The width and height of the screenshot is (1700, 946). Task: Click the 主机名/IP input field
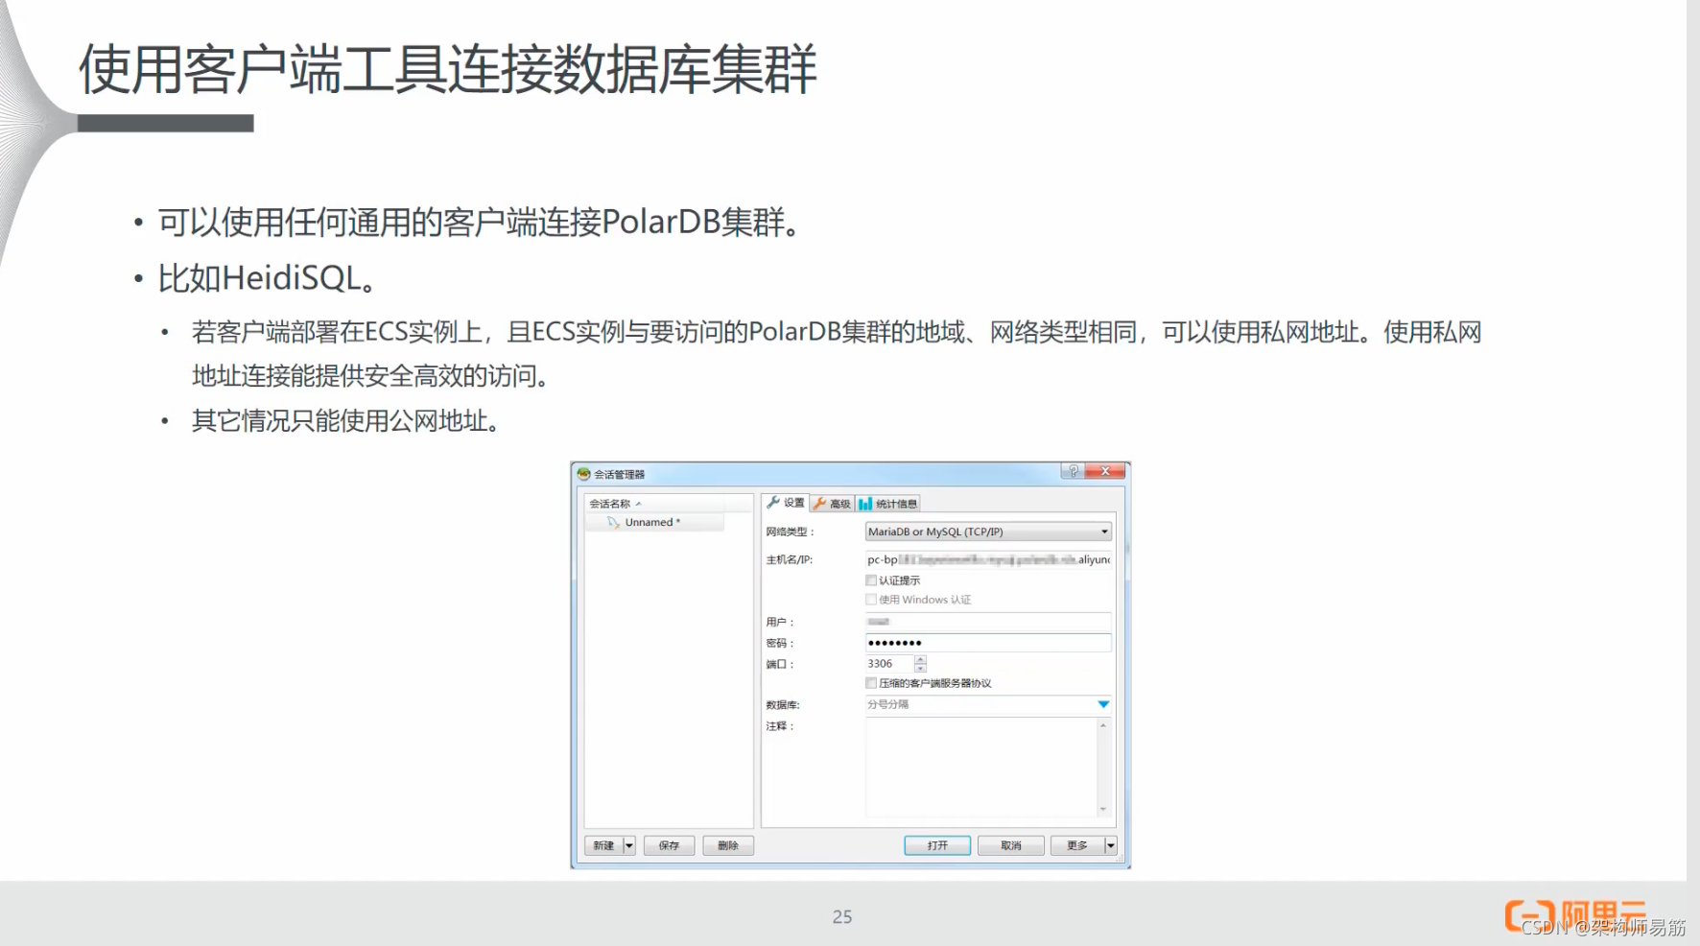[x=988, y=559]
